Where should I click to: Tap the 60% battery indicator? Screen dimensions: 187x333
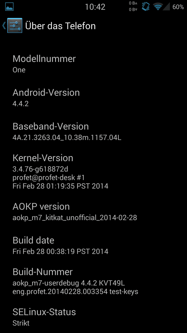pos(178,7)
